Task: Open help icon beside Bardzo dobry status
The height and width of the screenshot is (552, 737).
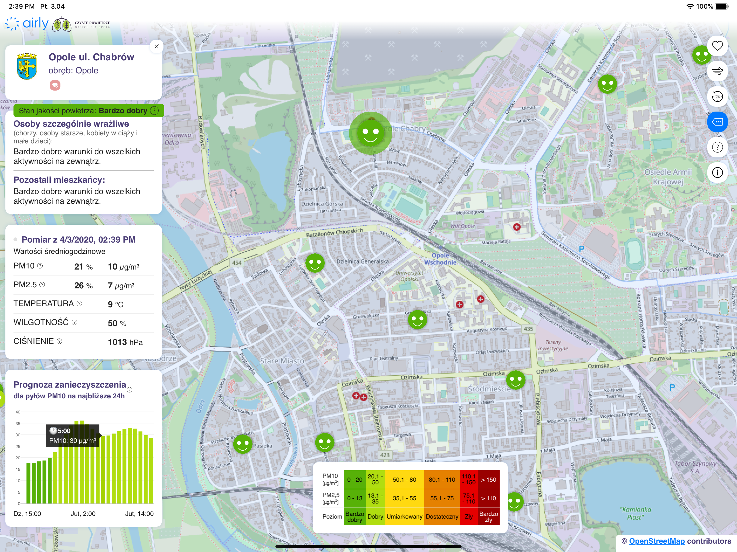Action: click(x=154, y=111)
